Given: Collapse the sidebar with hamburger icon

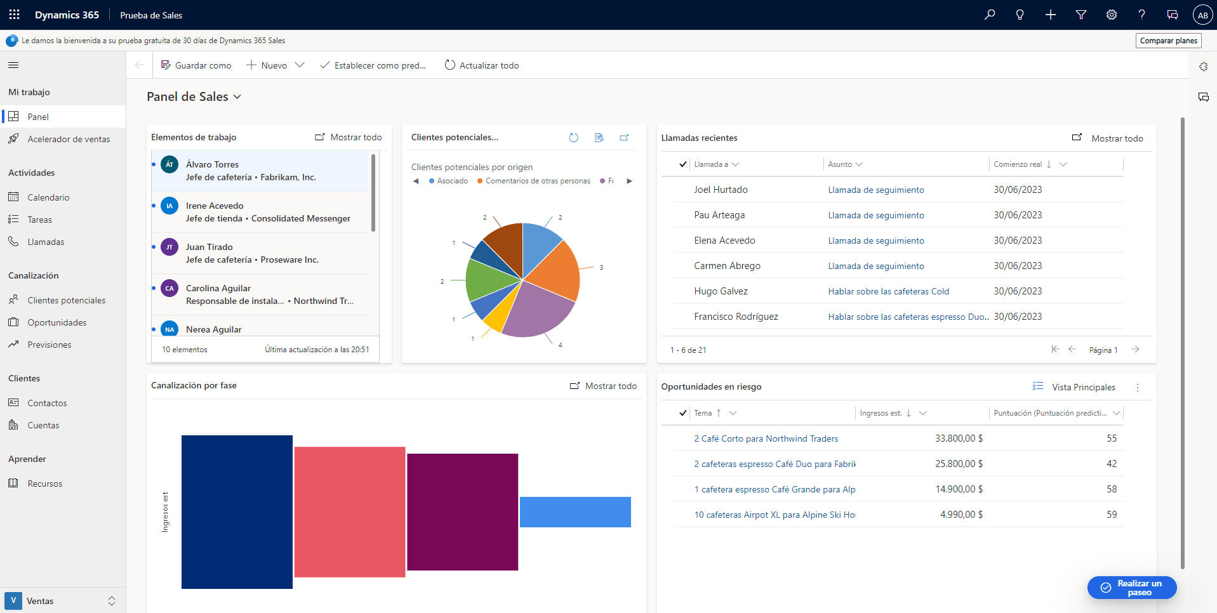Looking at the screenshot, I should (13, 65).
